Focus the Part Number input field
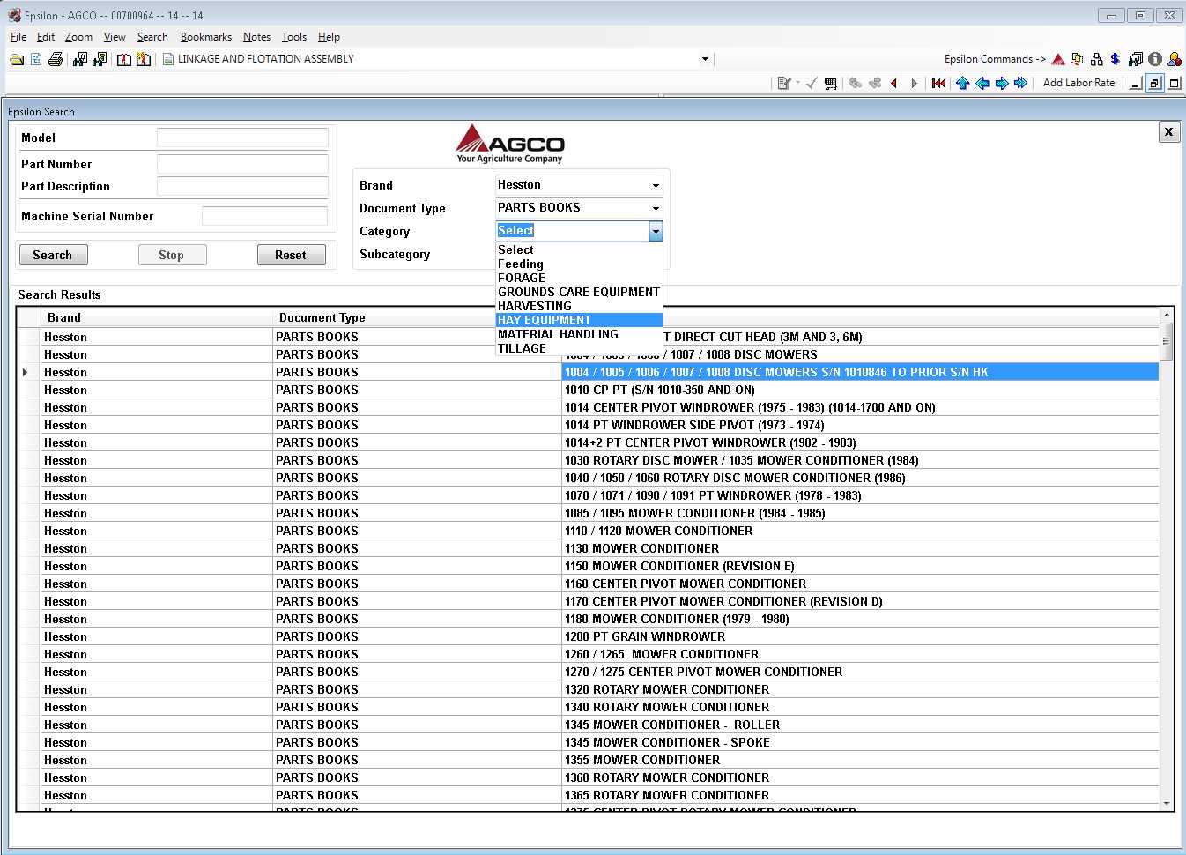 tap(242, 164)
